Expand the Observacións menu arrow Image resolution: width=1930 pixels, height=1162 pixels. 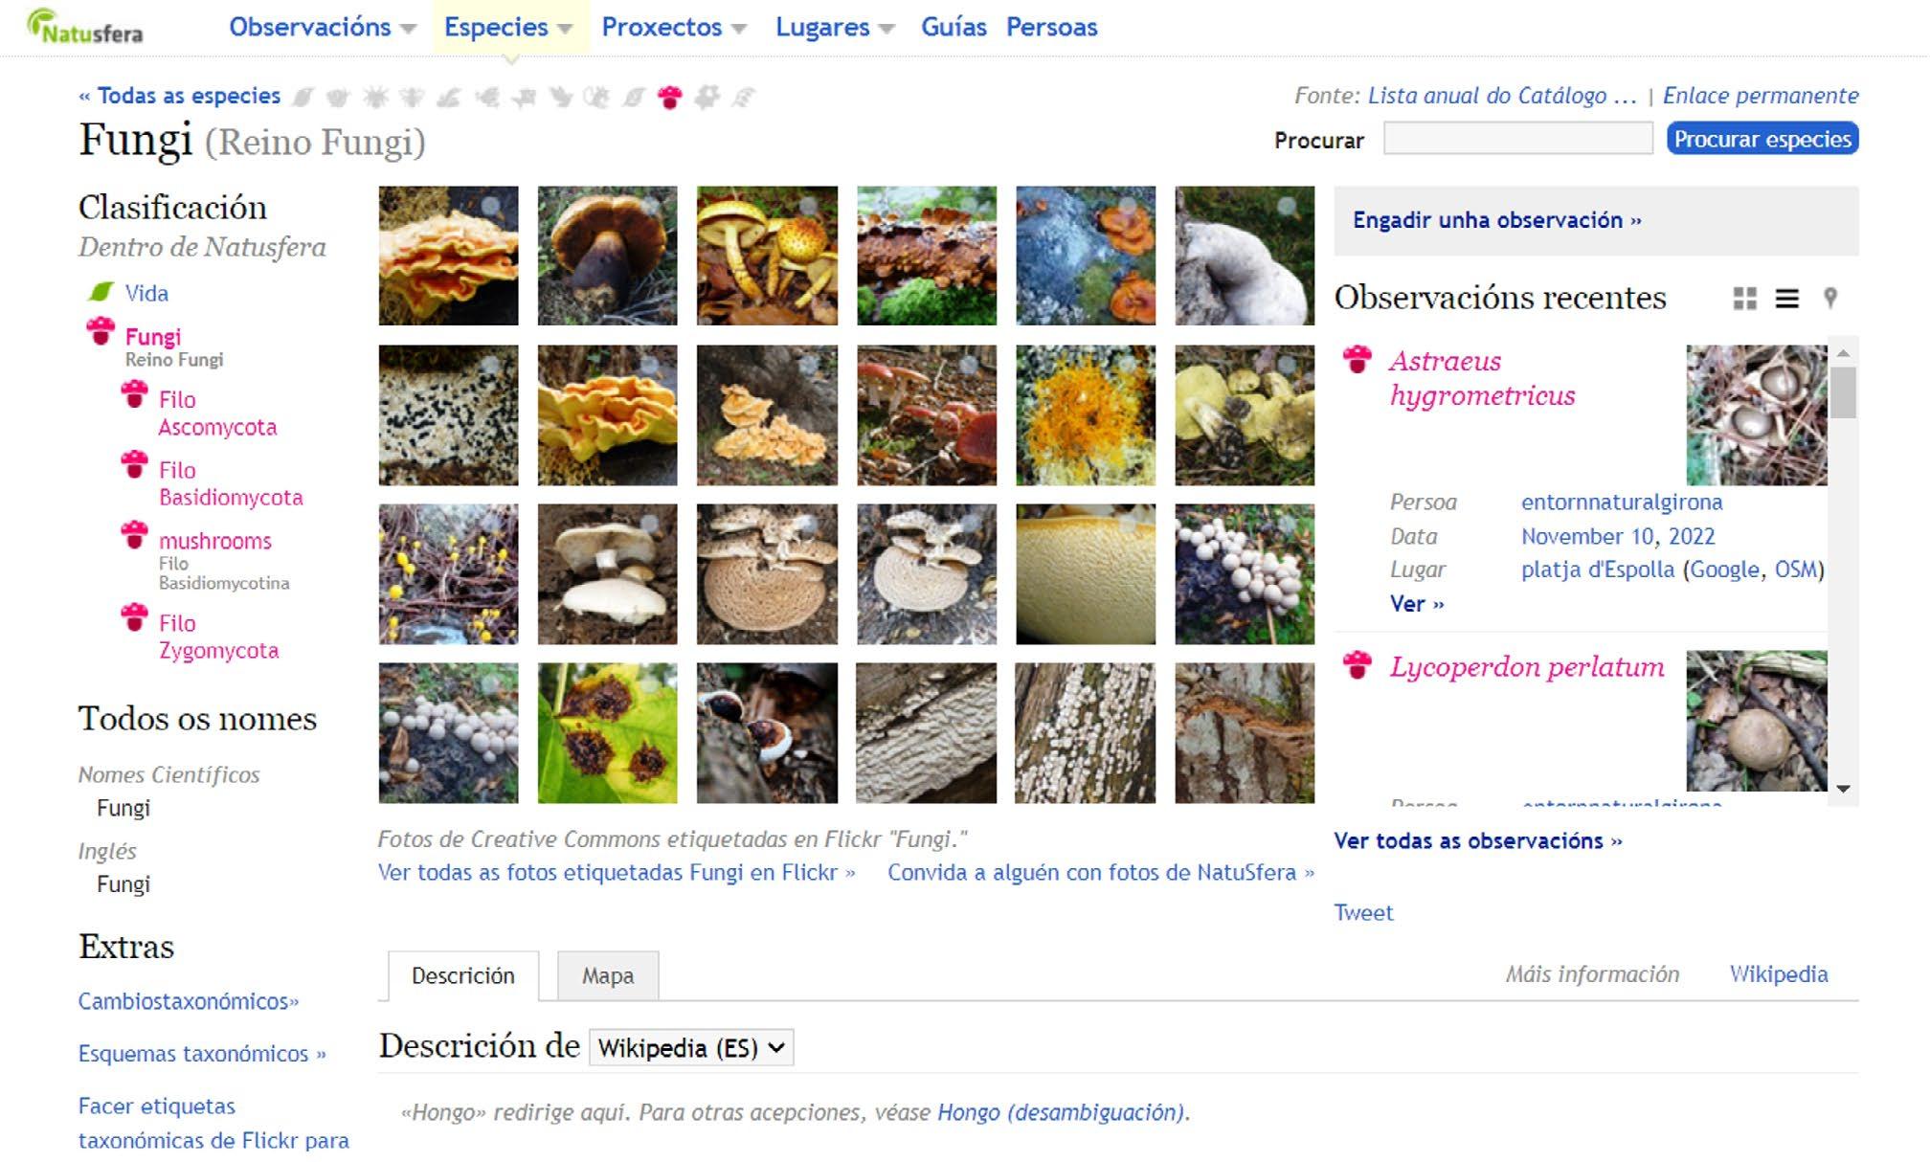pos(409,29)
